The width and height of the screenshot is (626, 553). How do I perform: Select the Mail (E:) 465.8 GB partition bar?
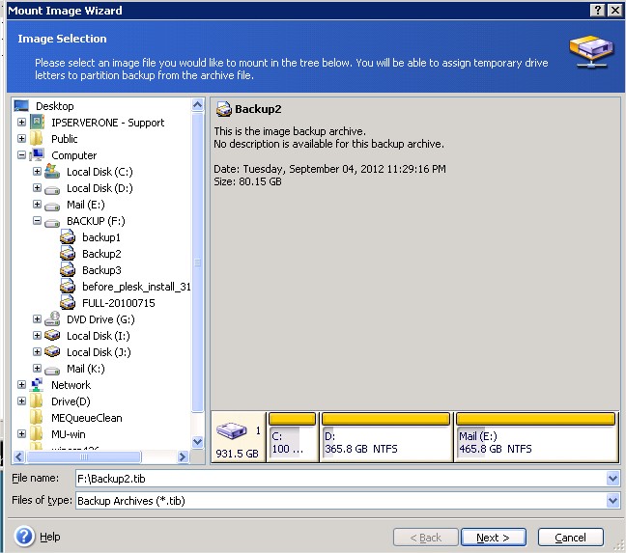(x=536, y=419)
